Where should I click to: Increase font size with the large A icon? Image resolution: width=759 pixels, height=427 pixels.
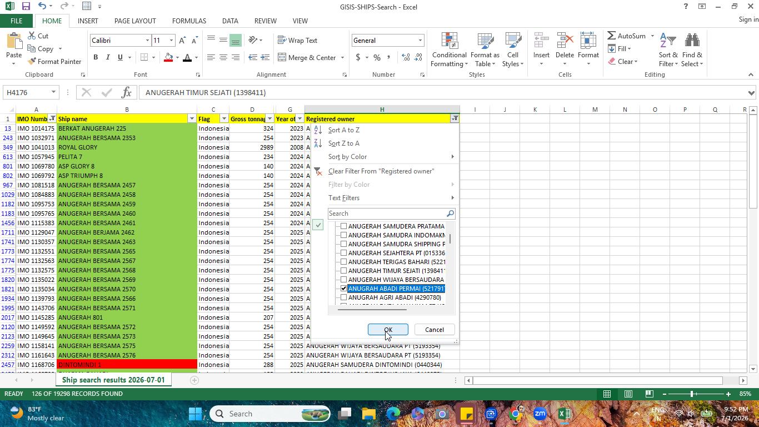[182, 41]
